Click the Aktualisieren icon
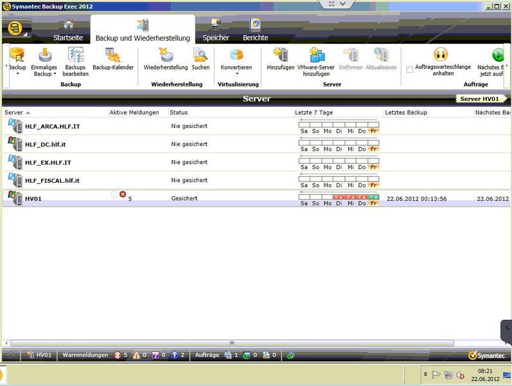The width and height of the screenshot is (512, 386). pos(381,55)
